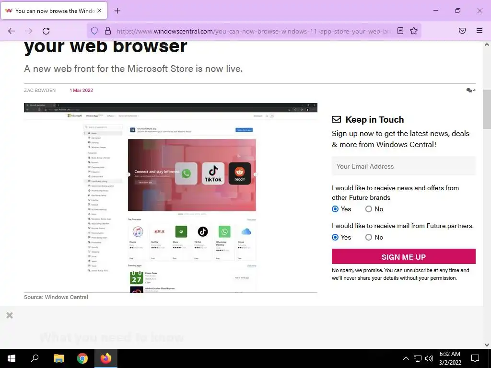The width and height of the screenshot is (491, 368).
Task: Open the Microsoft Store article screenshot
Action: (171, 198)
